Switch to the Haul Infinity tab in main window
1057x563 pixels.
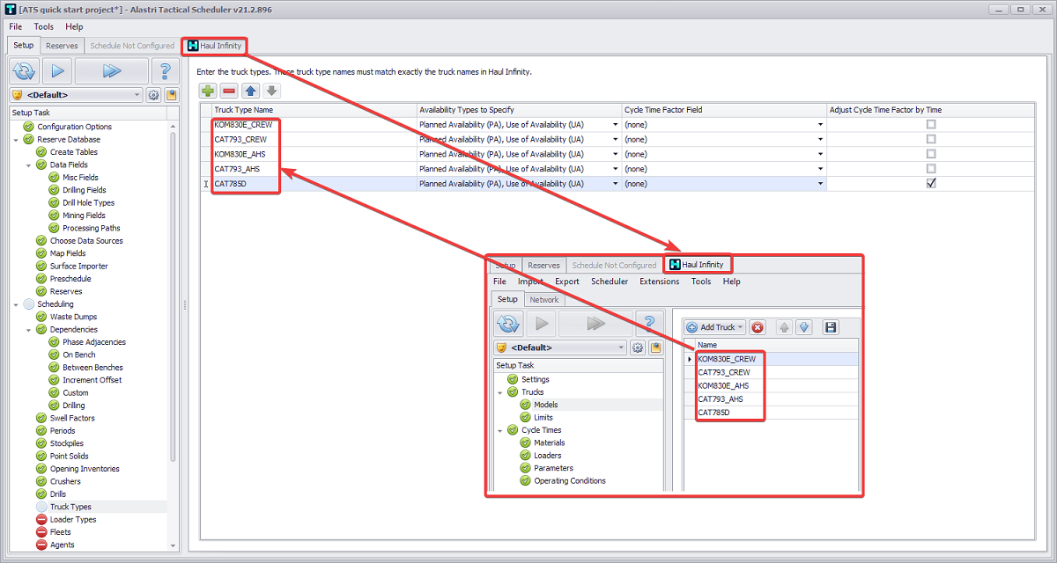click(x=215, y=46)
